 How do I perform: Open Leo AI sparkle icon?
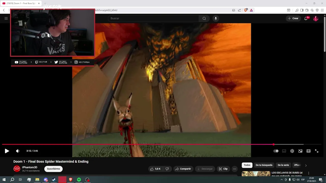click(x=312, y=10)
